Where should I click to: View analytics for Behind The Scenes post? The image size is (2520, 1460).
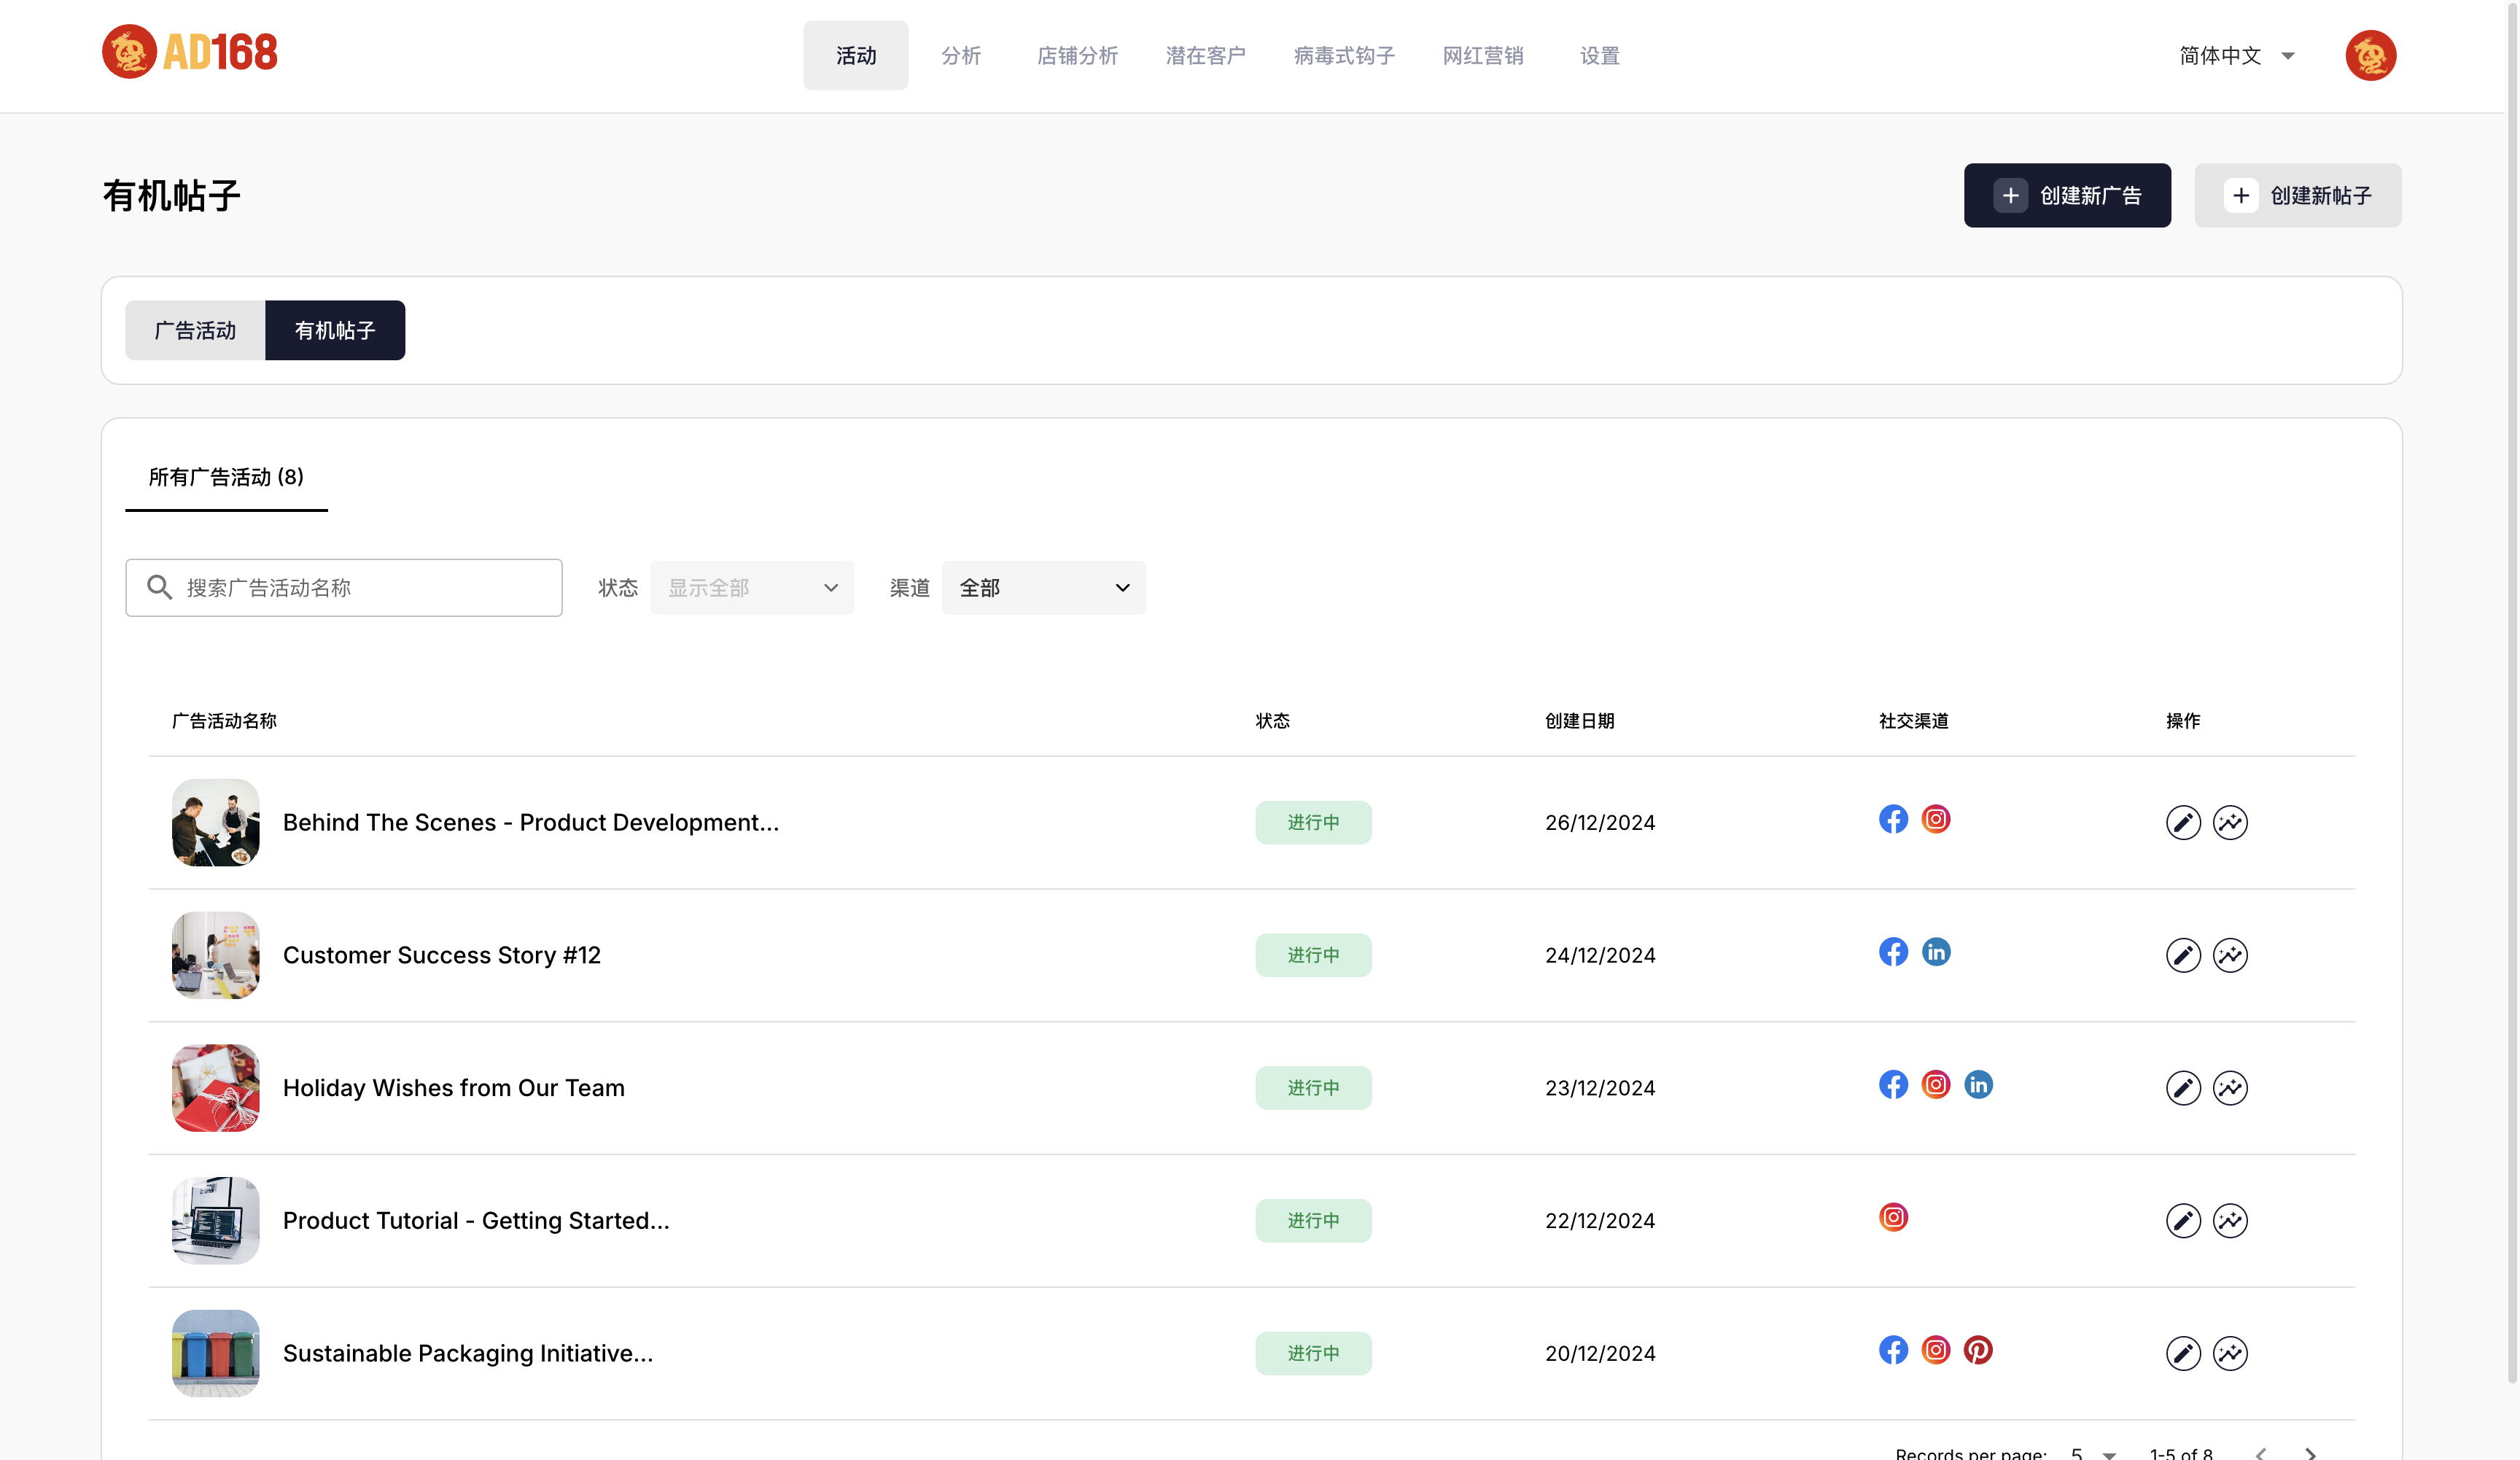(x=2230, y=822)
